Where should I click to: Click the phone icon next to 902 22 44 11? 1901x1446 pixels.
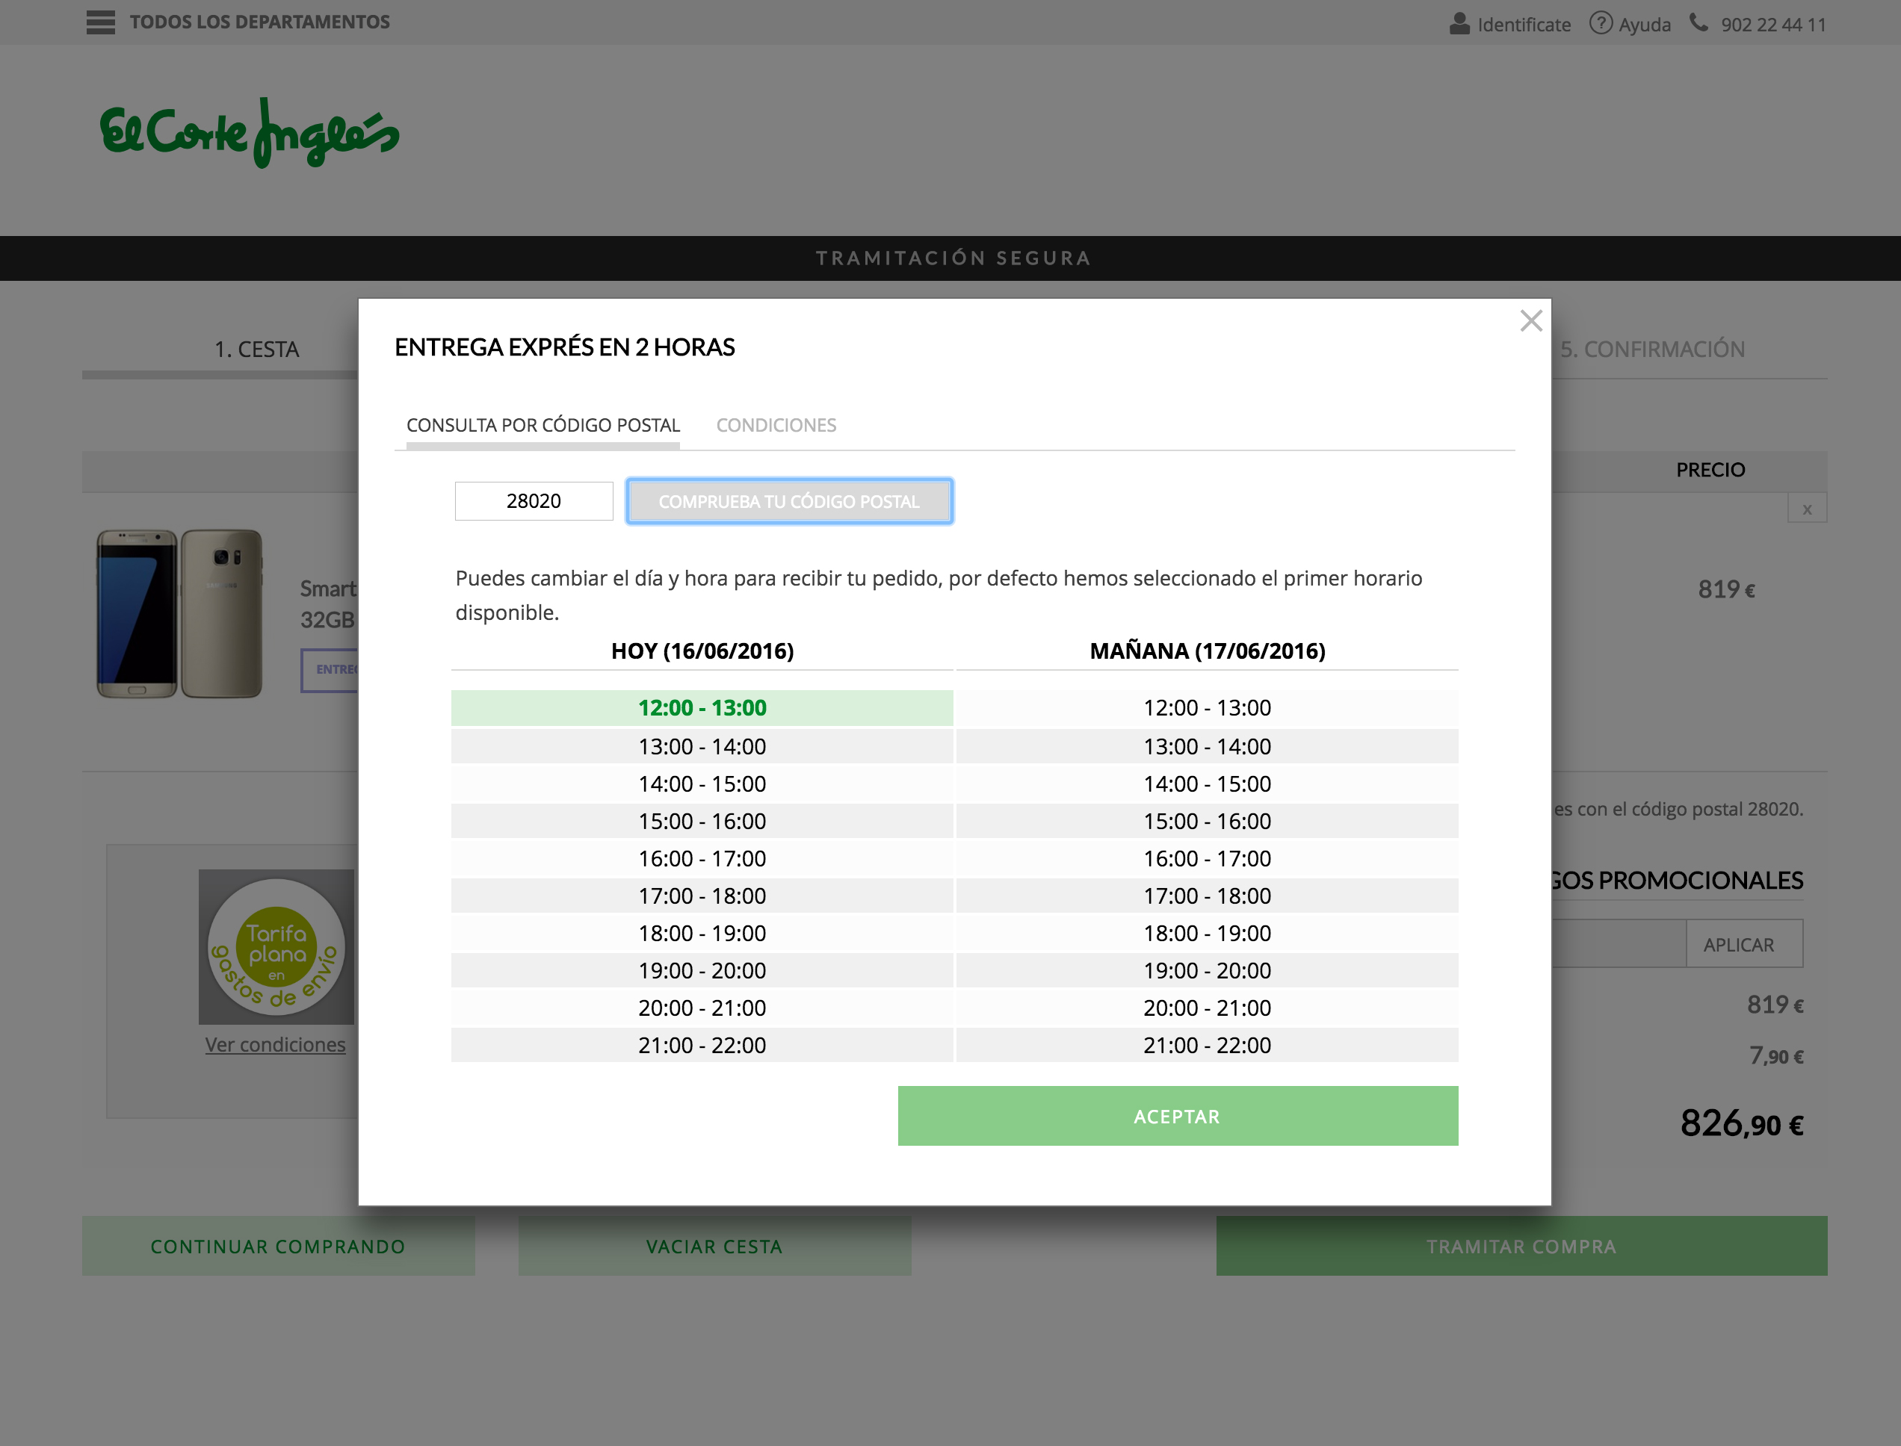[1698, 22]
